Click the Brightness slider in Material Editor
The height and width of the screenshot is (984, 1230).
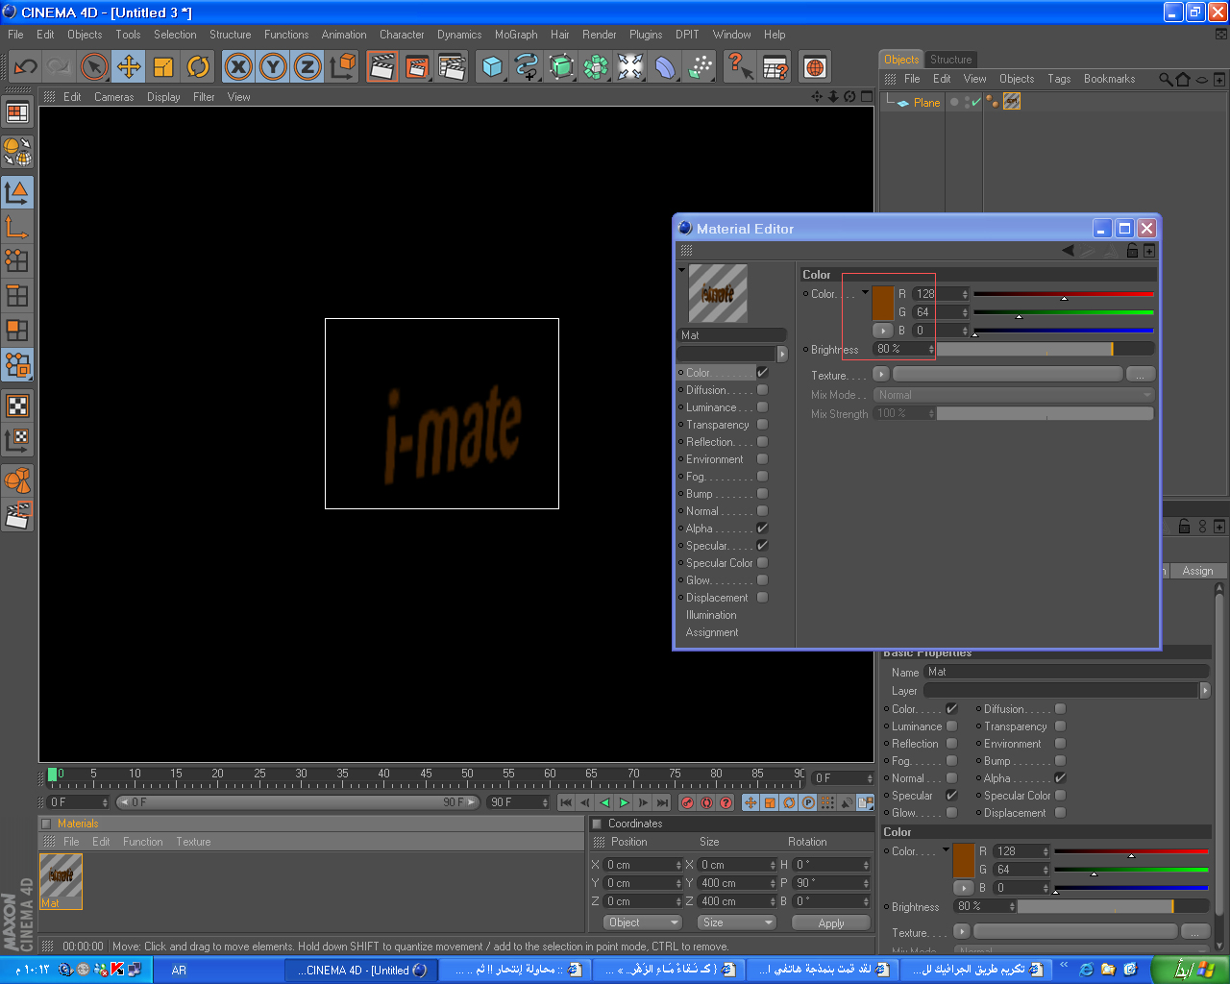coord(1045,349)
